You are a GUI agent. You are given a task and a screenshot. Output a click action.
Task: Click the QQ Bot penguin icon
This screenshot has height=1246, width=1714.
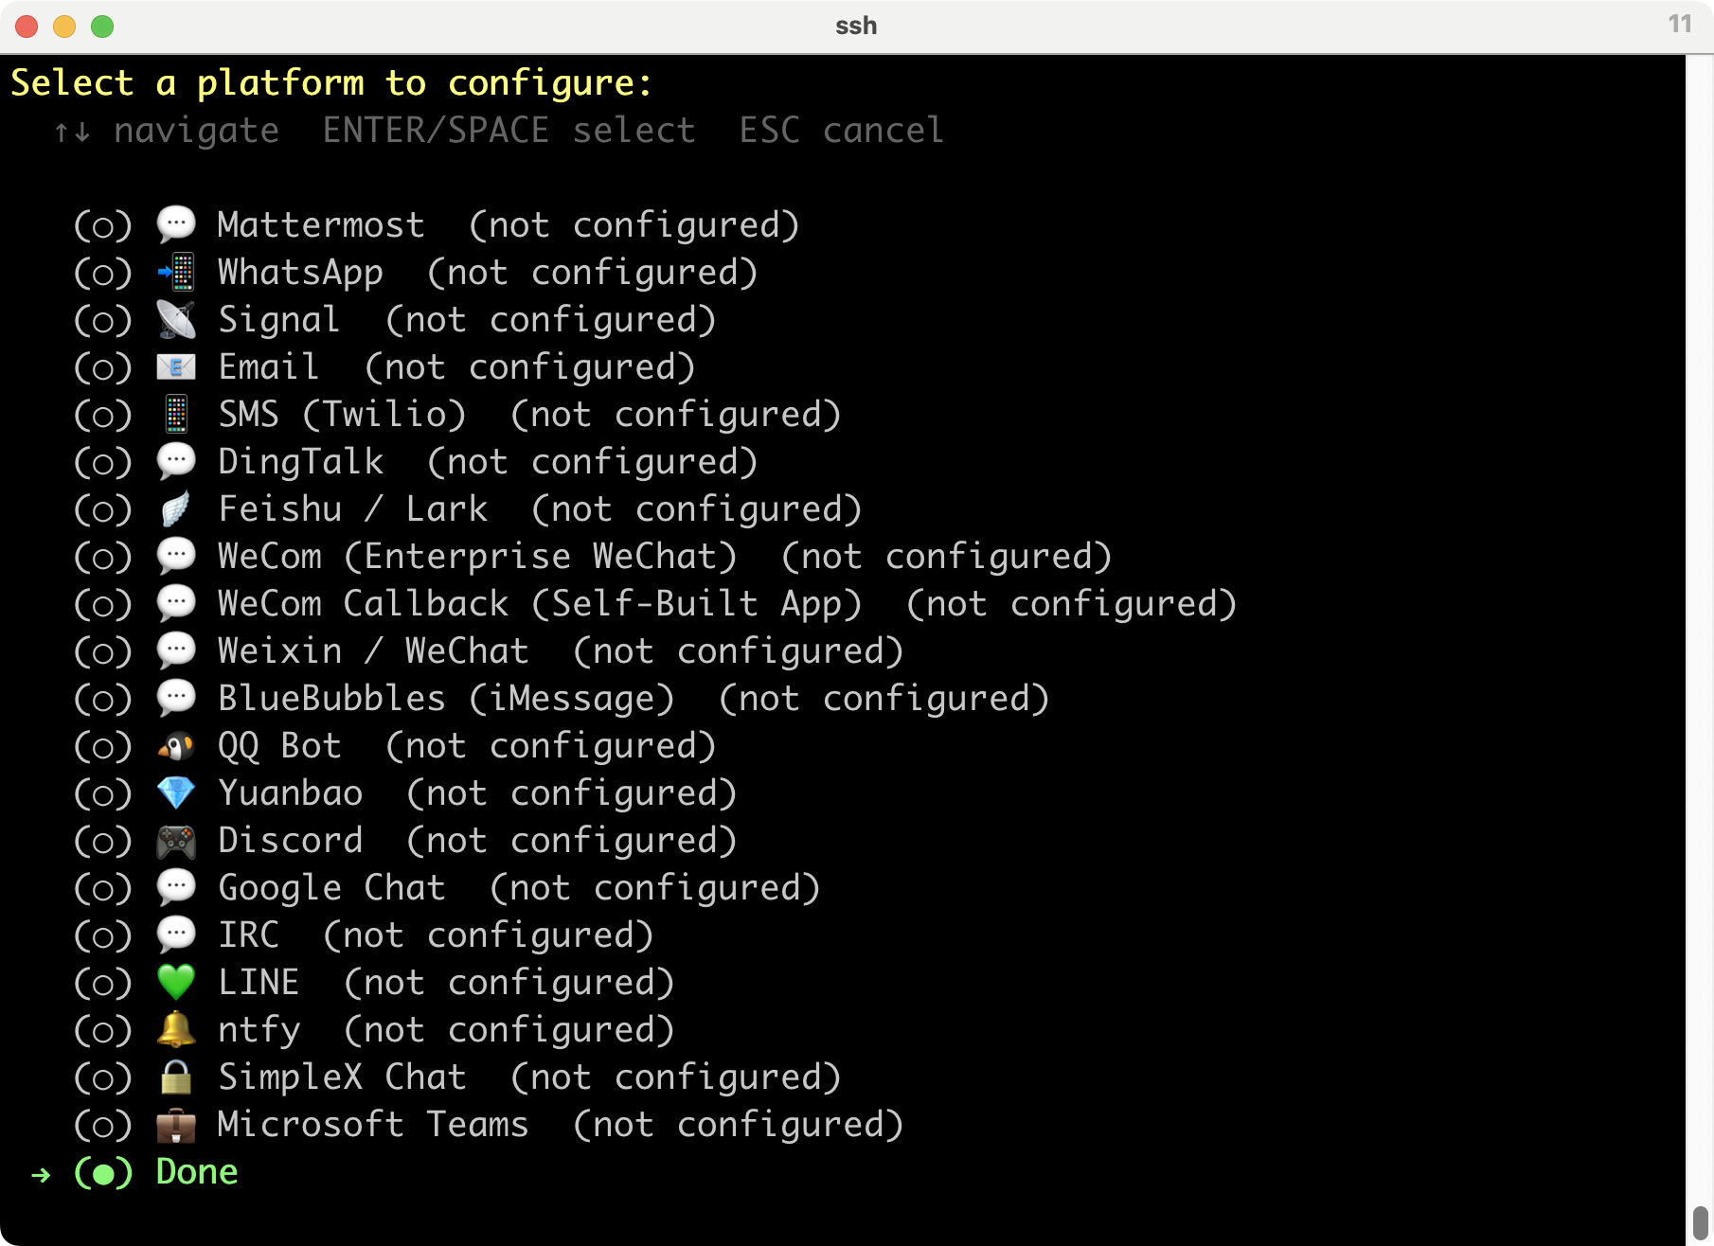pyautogui.click(x=176, y=745)
